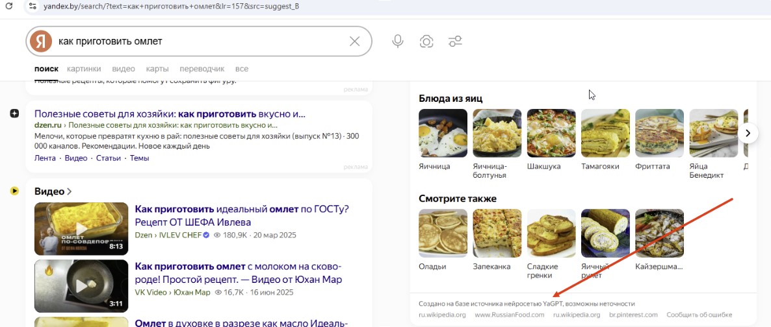Switch to the картинки tab
Image resolution: width=771 pixels, height=327 pixels.
84,69
